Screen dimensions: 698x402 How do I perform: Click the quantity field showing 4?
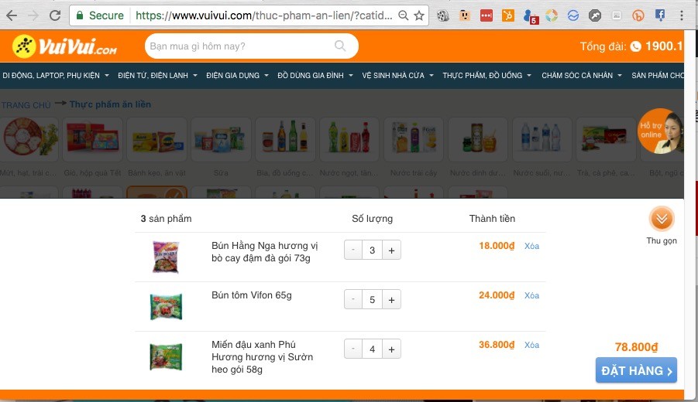click(x=372, y=349)
